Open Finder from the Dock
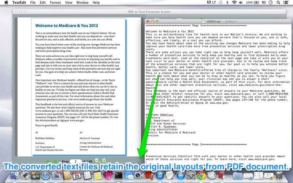The height and width of the screenshot is (183, 293). pyautogui.click(x=15, y=175)
